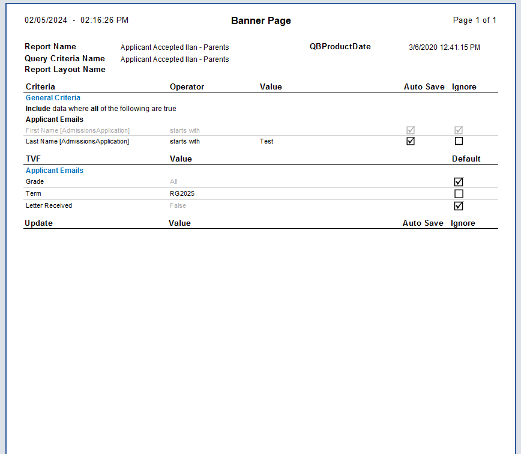Viewport: 521px width, 454px height.
Task: Click the Include data where all sentence
Action: [x=101, y=109]
